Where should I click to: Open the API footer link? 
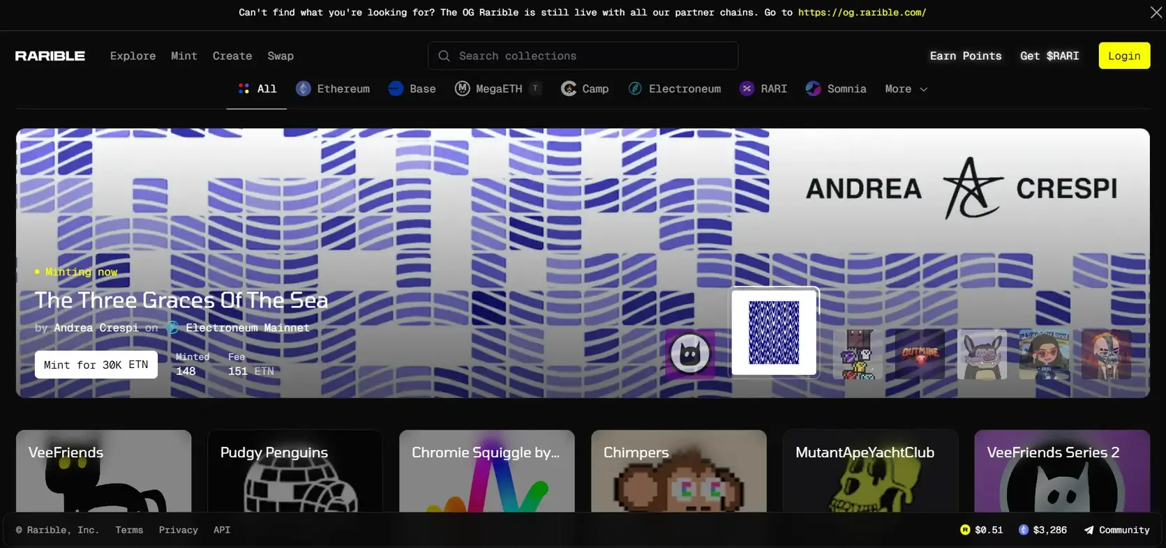[x=222, y=530]
